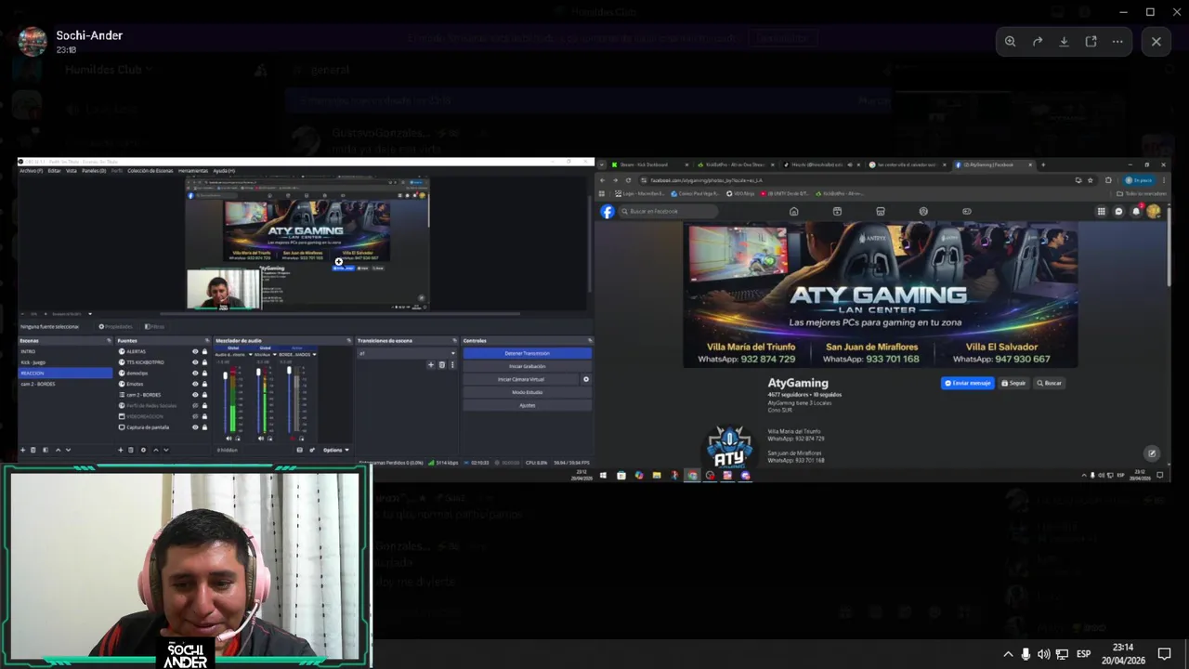The height and width of the screenshot is (669, 1189).
Task: Select INTRO scene in OBS Escenas list
Action: click(x=65, y=351)
